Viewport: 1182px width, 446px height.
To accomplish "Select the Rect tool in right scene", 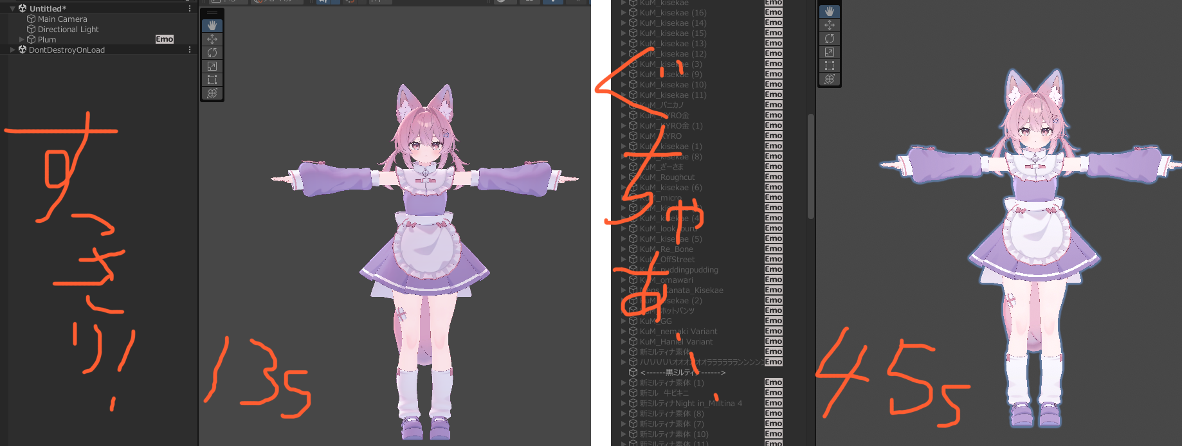I will pos(830,66).
